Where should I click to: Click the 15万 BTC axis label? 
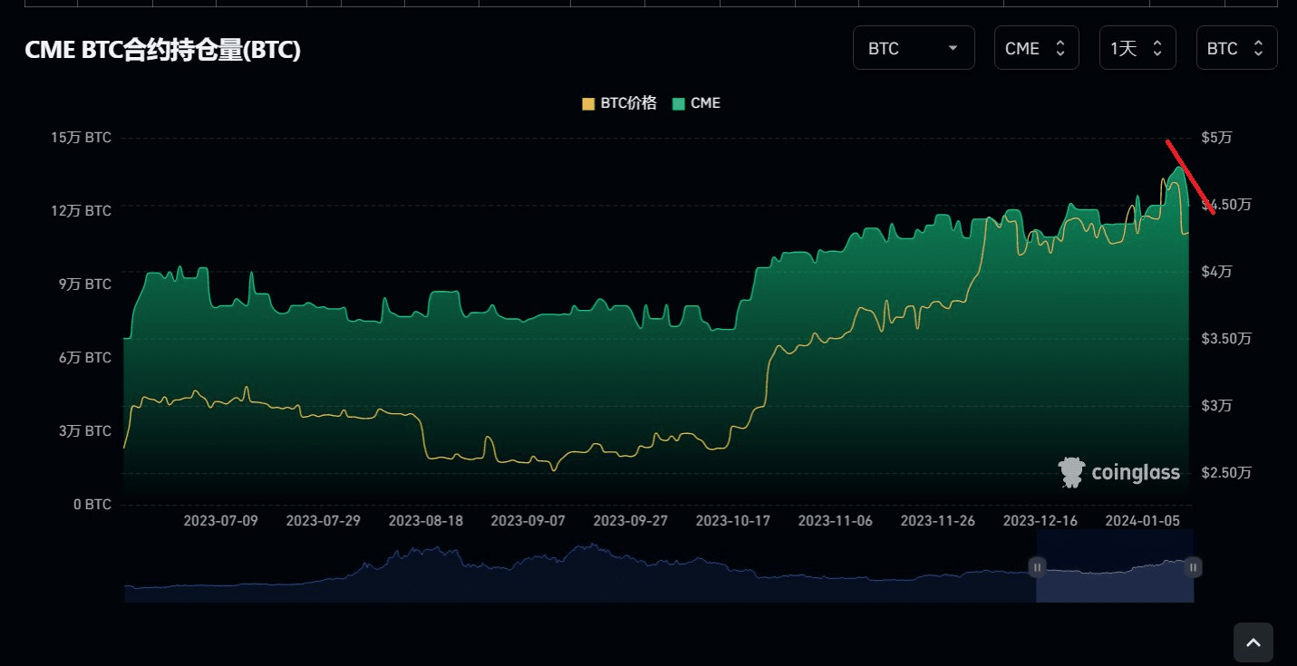point(82,138)
